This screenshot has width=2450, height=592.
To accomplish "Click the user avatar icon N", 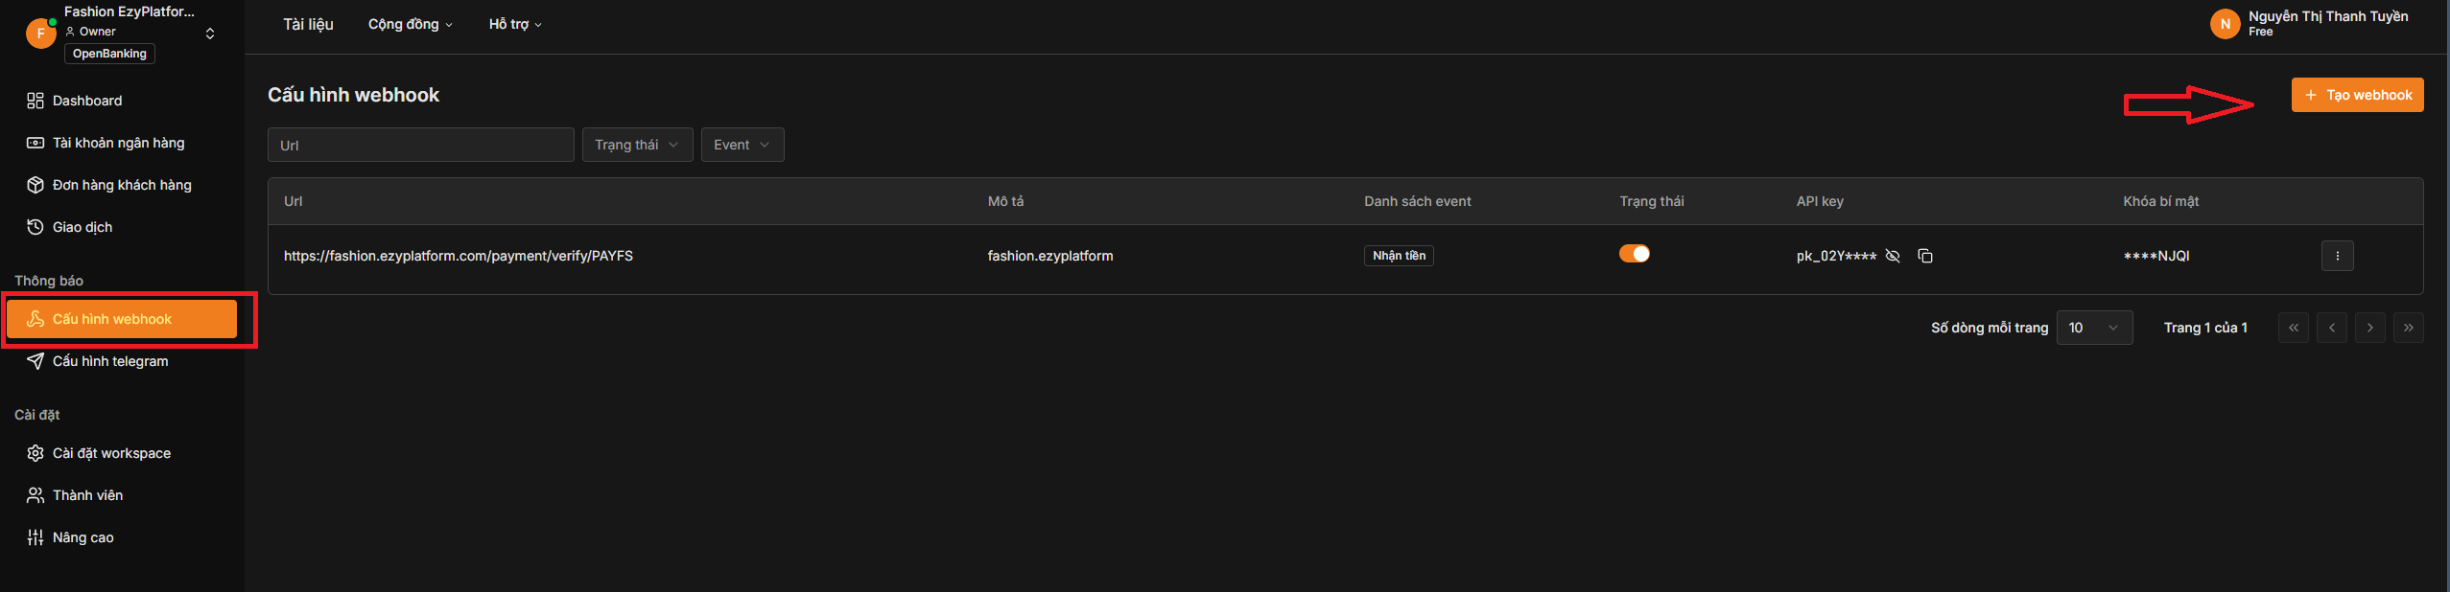I will [2225, 24].
